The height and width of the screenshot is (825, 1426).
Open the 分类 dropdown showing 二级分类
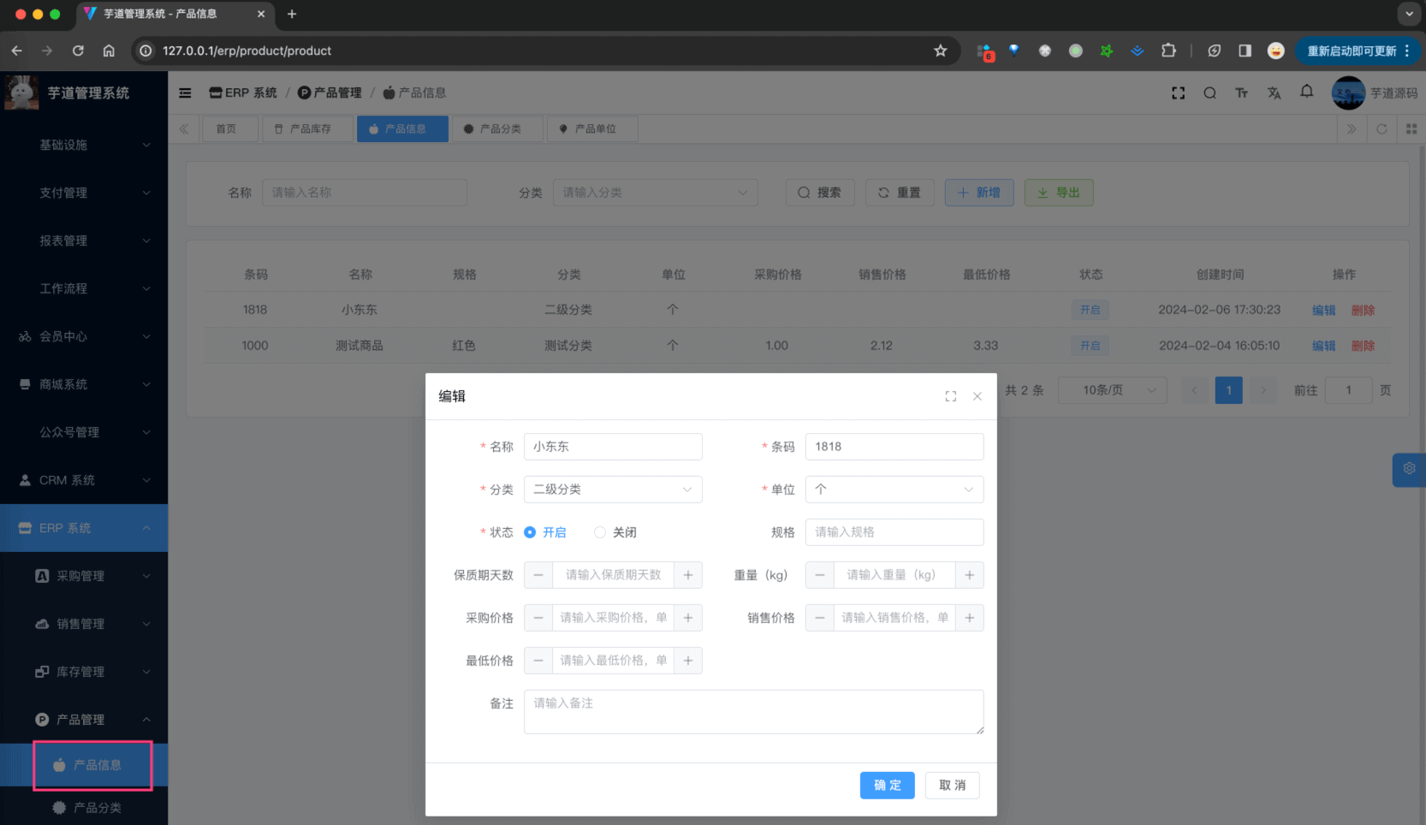tap(613, 489)
